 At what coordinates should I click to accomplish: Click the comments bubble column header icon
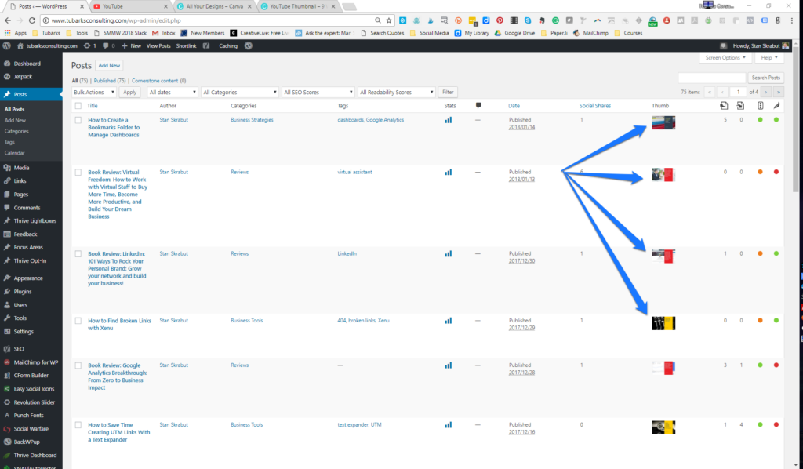[x=478, y=105]
